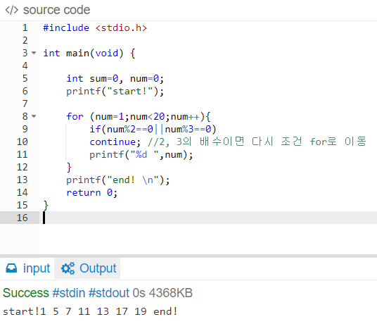Click the inbox tray icon beside input
This screenshot has width=377, height=331.
click(x=11, y=268)
